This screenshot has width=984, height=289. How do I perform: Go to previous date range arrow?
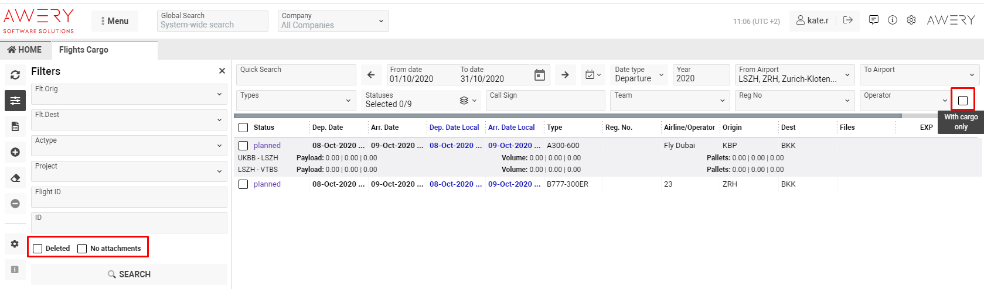[371, 75]
